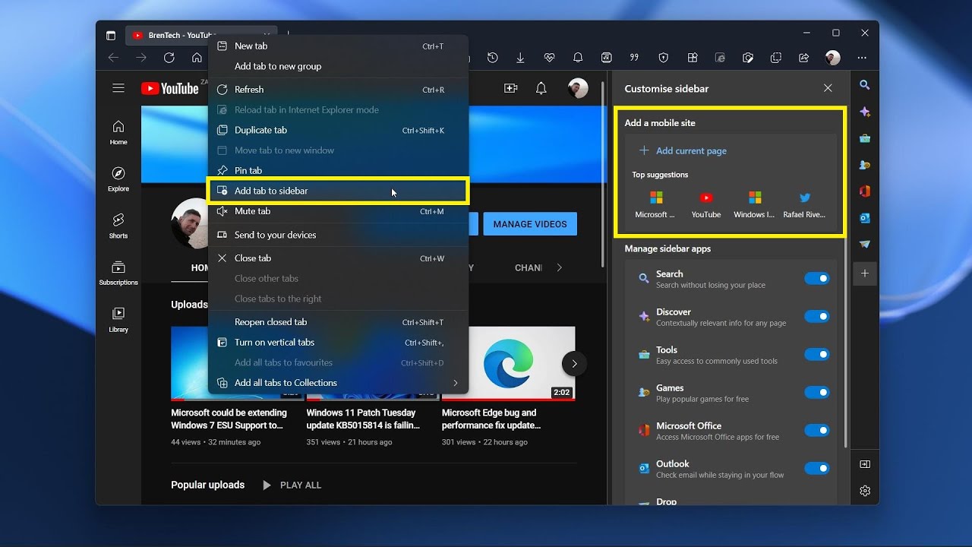Select Reopen closed tab entry
This screenshot has width=972, height=547.
(x=338, y=322)
